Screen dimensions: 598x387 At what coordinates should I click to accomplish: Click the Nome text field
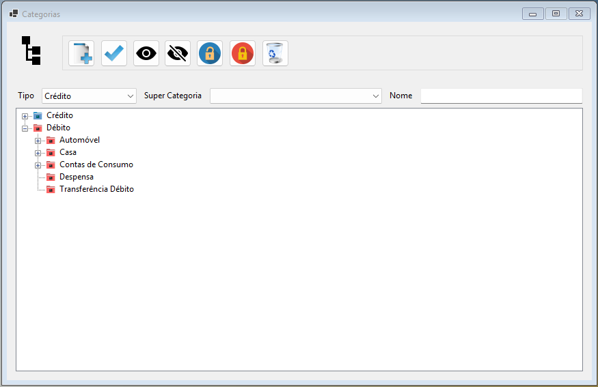point(502,96)
